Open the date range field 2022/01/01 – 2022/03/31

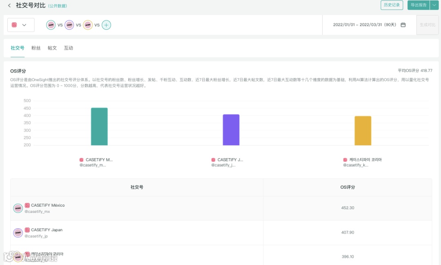point(369,25)
